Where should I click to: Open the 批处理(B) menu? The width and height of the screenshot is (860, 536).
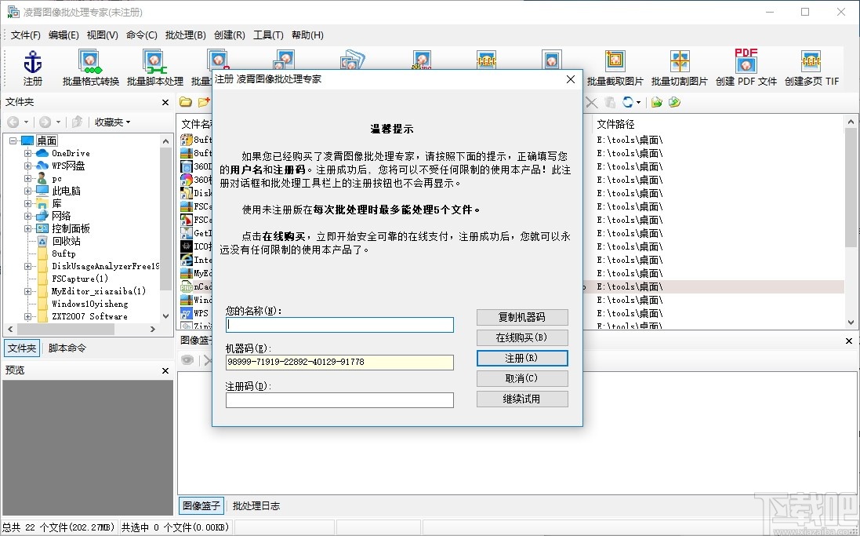185,35
